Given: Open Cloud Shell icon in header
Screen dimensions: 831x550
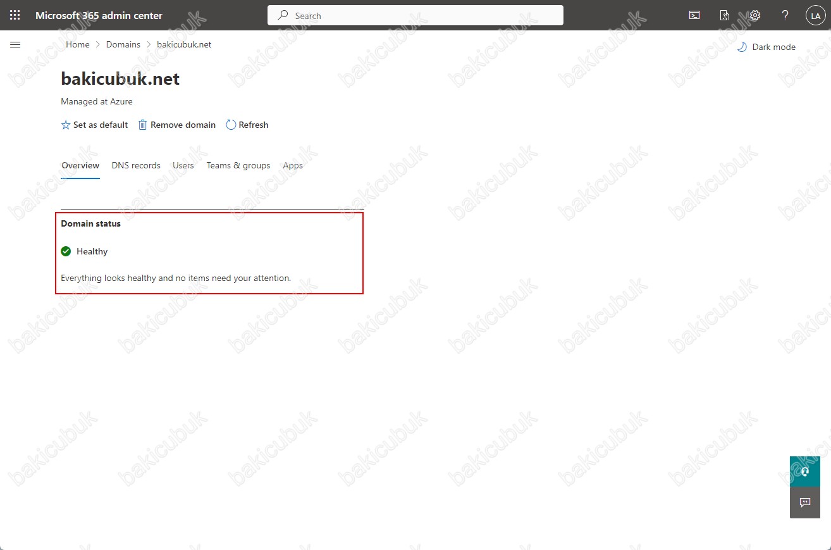Looking at the screenshot, I should (694, 15).
